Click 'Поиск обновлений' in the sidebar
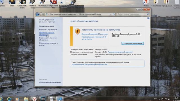This screenshot has width=180, height=101. [46, 26]
